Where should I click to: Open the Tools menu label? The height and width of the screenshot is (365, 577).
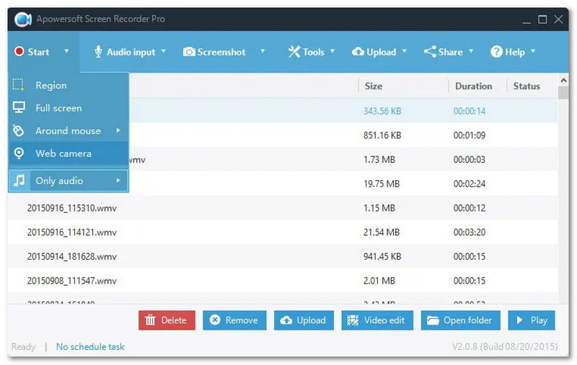coord(314,52)
